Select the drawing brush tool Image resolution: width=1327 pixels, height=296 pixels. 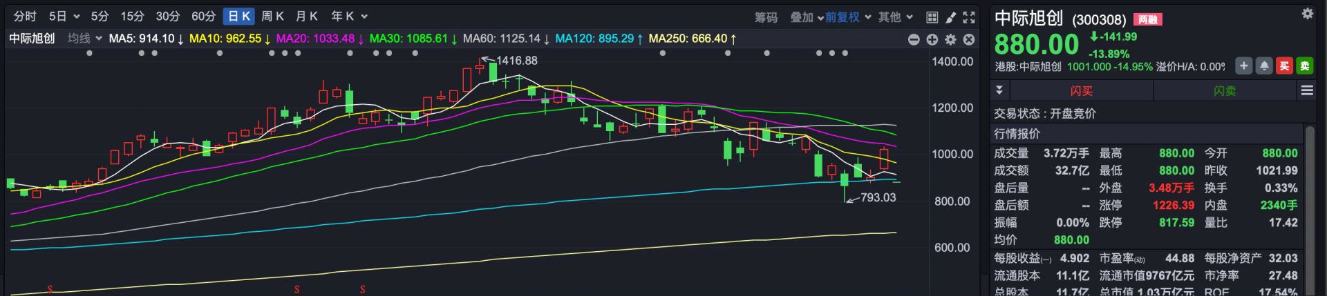[x=950, y=17]
